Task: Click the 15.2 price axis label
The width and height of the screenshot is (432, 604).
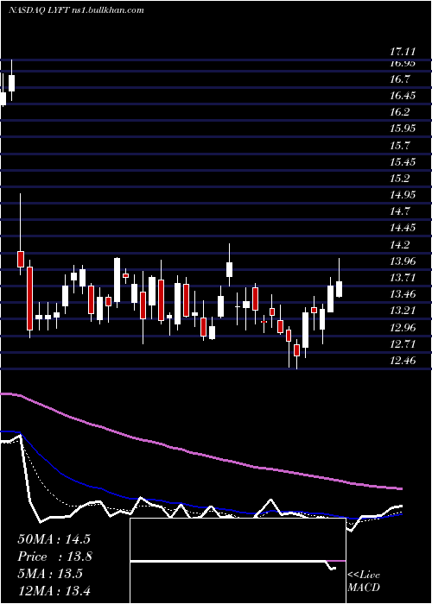Action: [x=399, y=179]
